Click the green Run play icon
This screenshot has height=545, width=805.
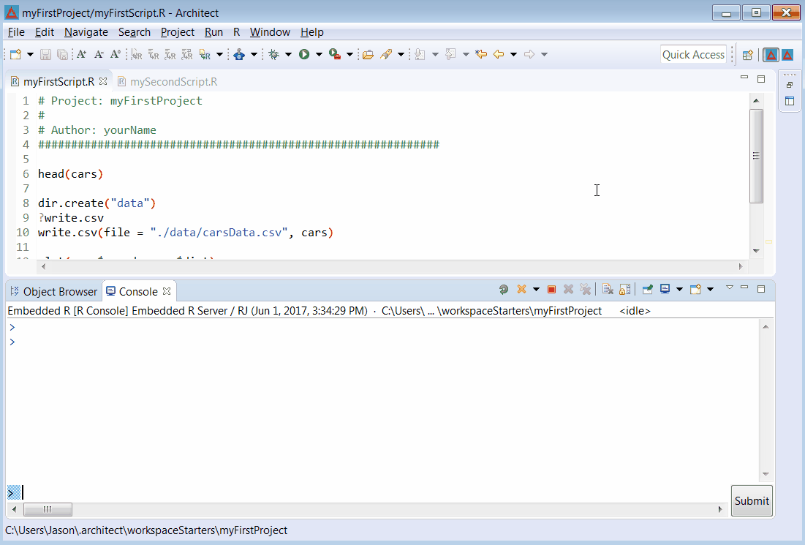[x=304, y=54]
